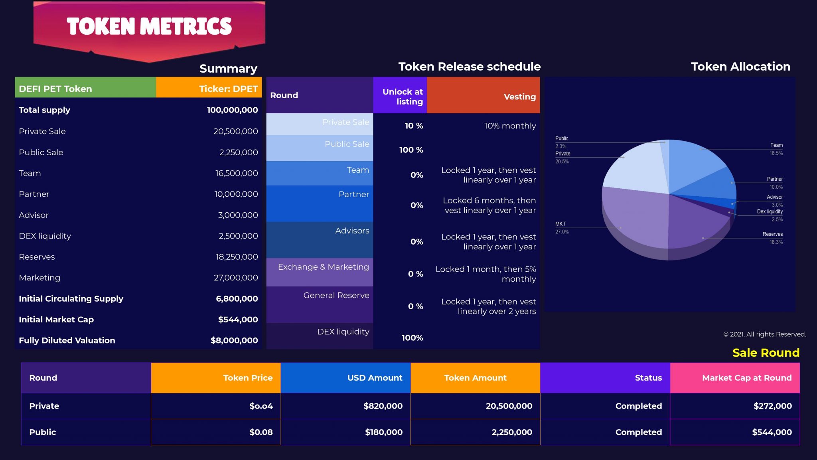Screen dimensions: 817x460
Task: Click the Partner 10.0% pie label
Action: [x=775, y=183]
